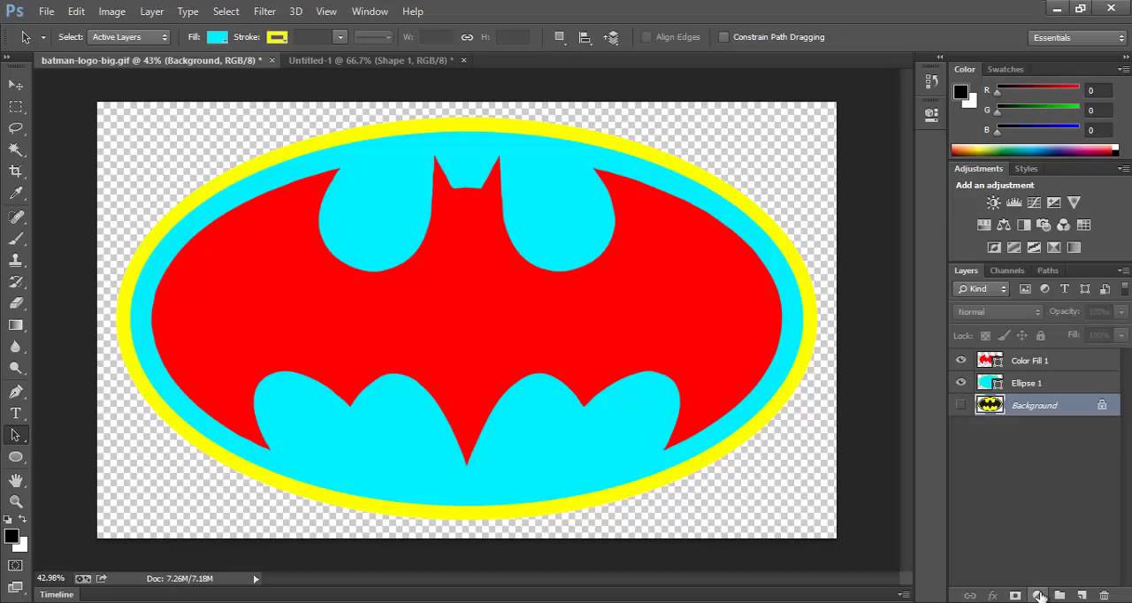Toggle filter for type layers

[1065, 289]
